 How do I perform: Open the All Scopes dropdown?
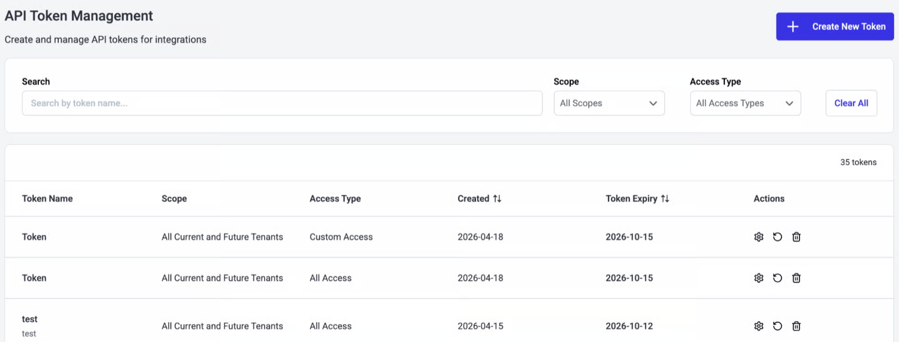pyautogui.click(x=609, y=103)
